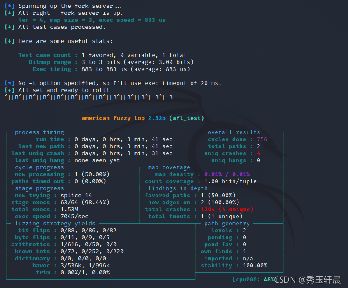Click the '^[[B' escape sequence line

pos(89,97)
